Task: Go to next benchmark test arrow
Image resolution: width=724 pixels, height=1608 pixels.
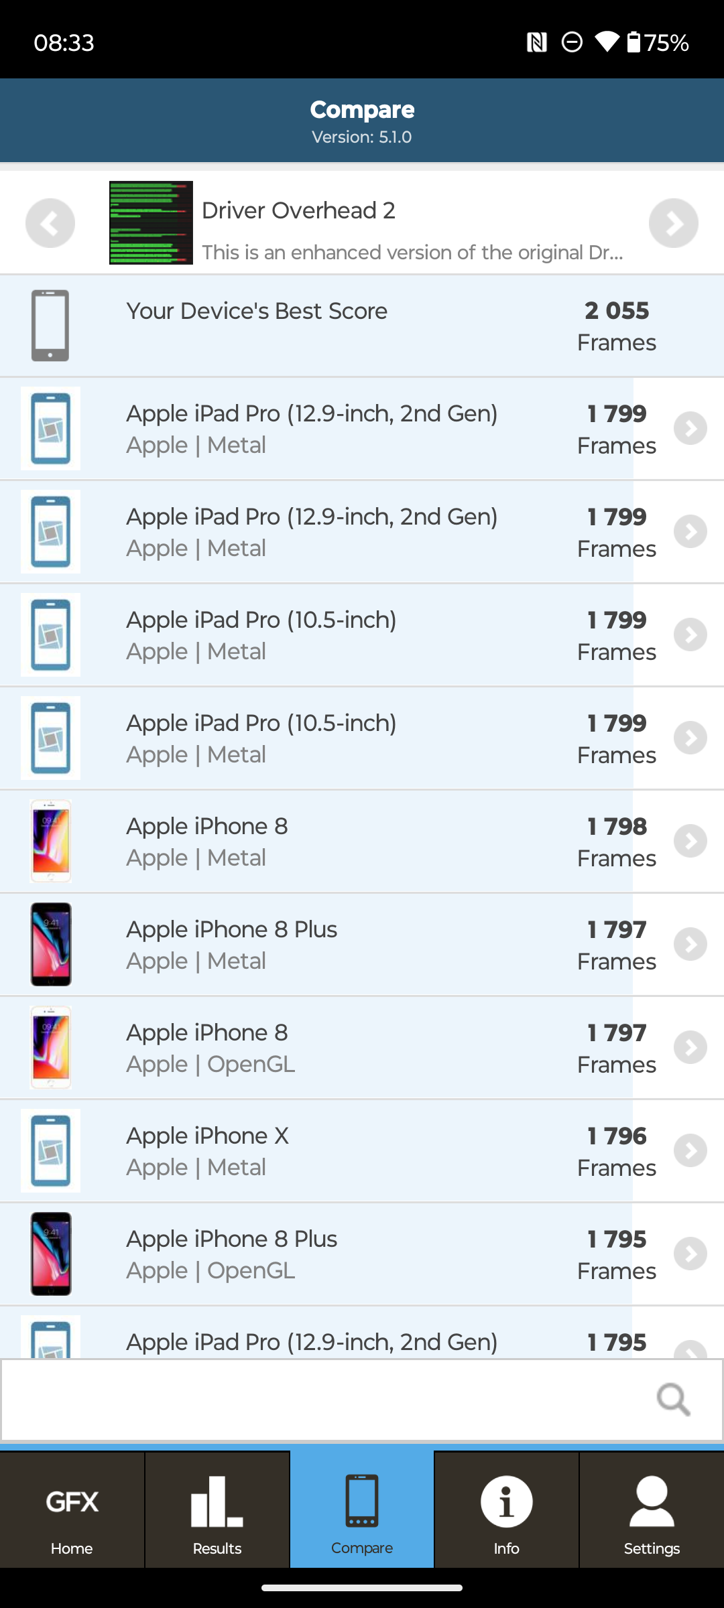Action: click(x=673, y=223)
